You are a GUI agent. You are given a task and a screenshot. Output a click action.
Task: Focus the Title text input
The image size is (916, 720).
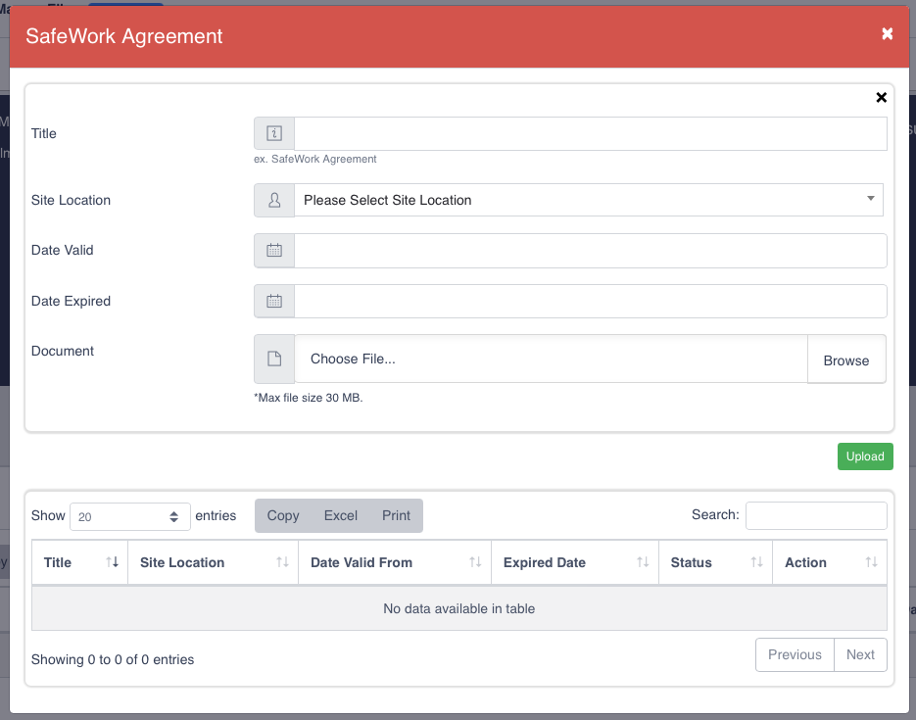pos(590,133)
